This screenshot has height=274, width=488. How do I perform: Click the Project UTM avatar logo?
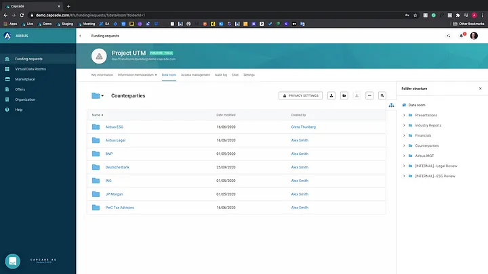(99, 56)
